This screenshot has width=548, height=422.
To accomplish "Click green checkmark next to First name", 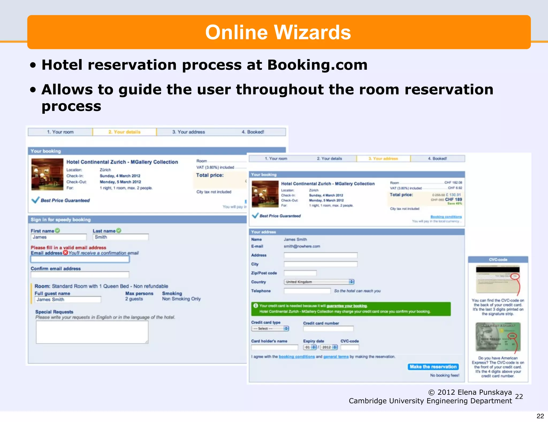I will 57,230.
